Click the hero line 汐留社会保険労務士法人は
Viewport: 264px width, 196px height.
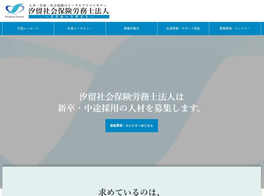pos(131,97)
